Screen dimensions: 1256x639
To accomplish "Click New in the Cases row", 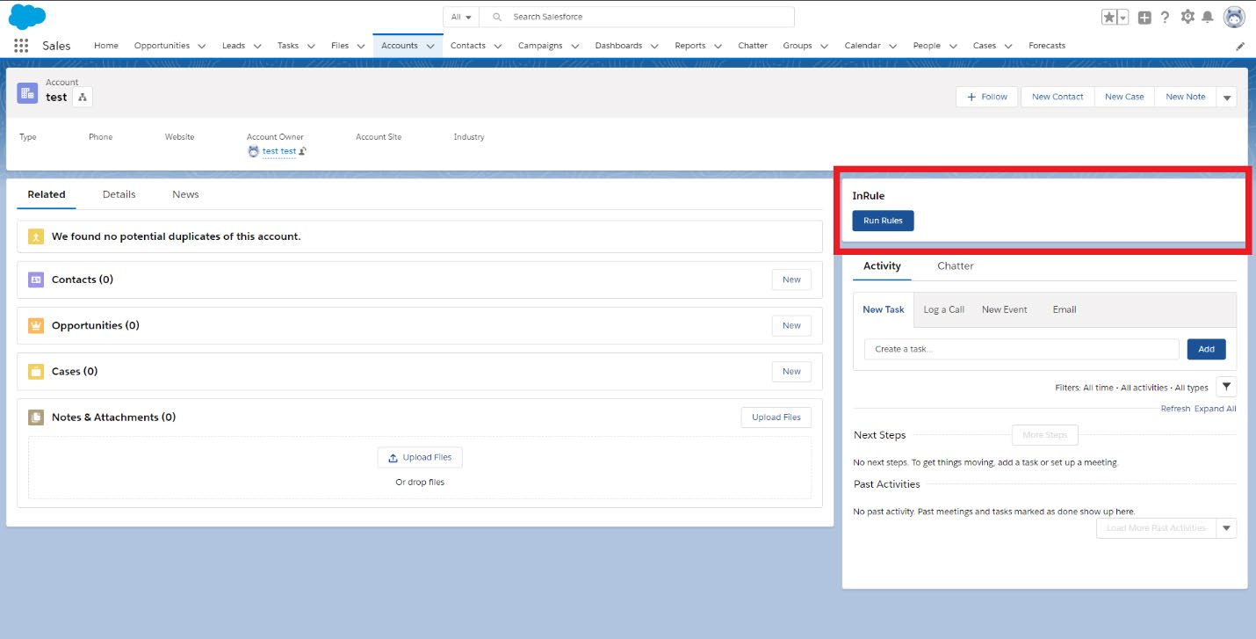I will (x=791, y=371).
